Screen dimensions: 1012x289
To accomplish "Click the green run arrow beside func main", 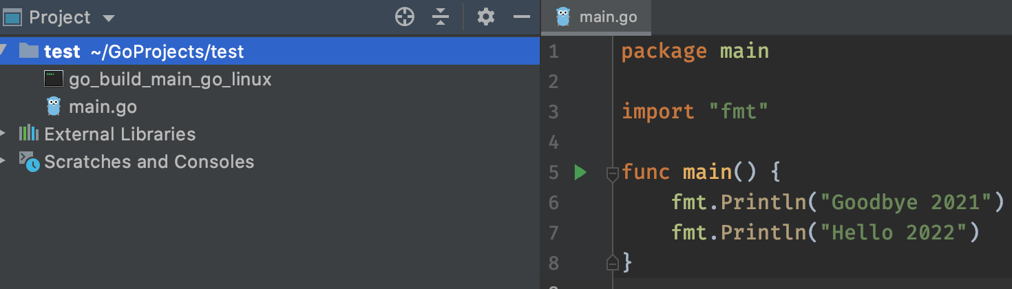I will (580, 172).
